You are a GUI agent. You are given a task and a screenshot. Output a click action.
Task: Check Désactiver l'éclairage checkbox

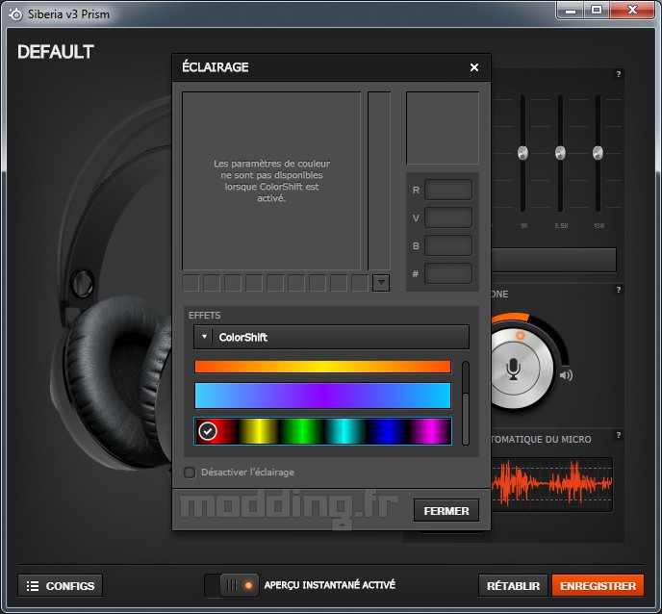[190, 473]
